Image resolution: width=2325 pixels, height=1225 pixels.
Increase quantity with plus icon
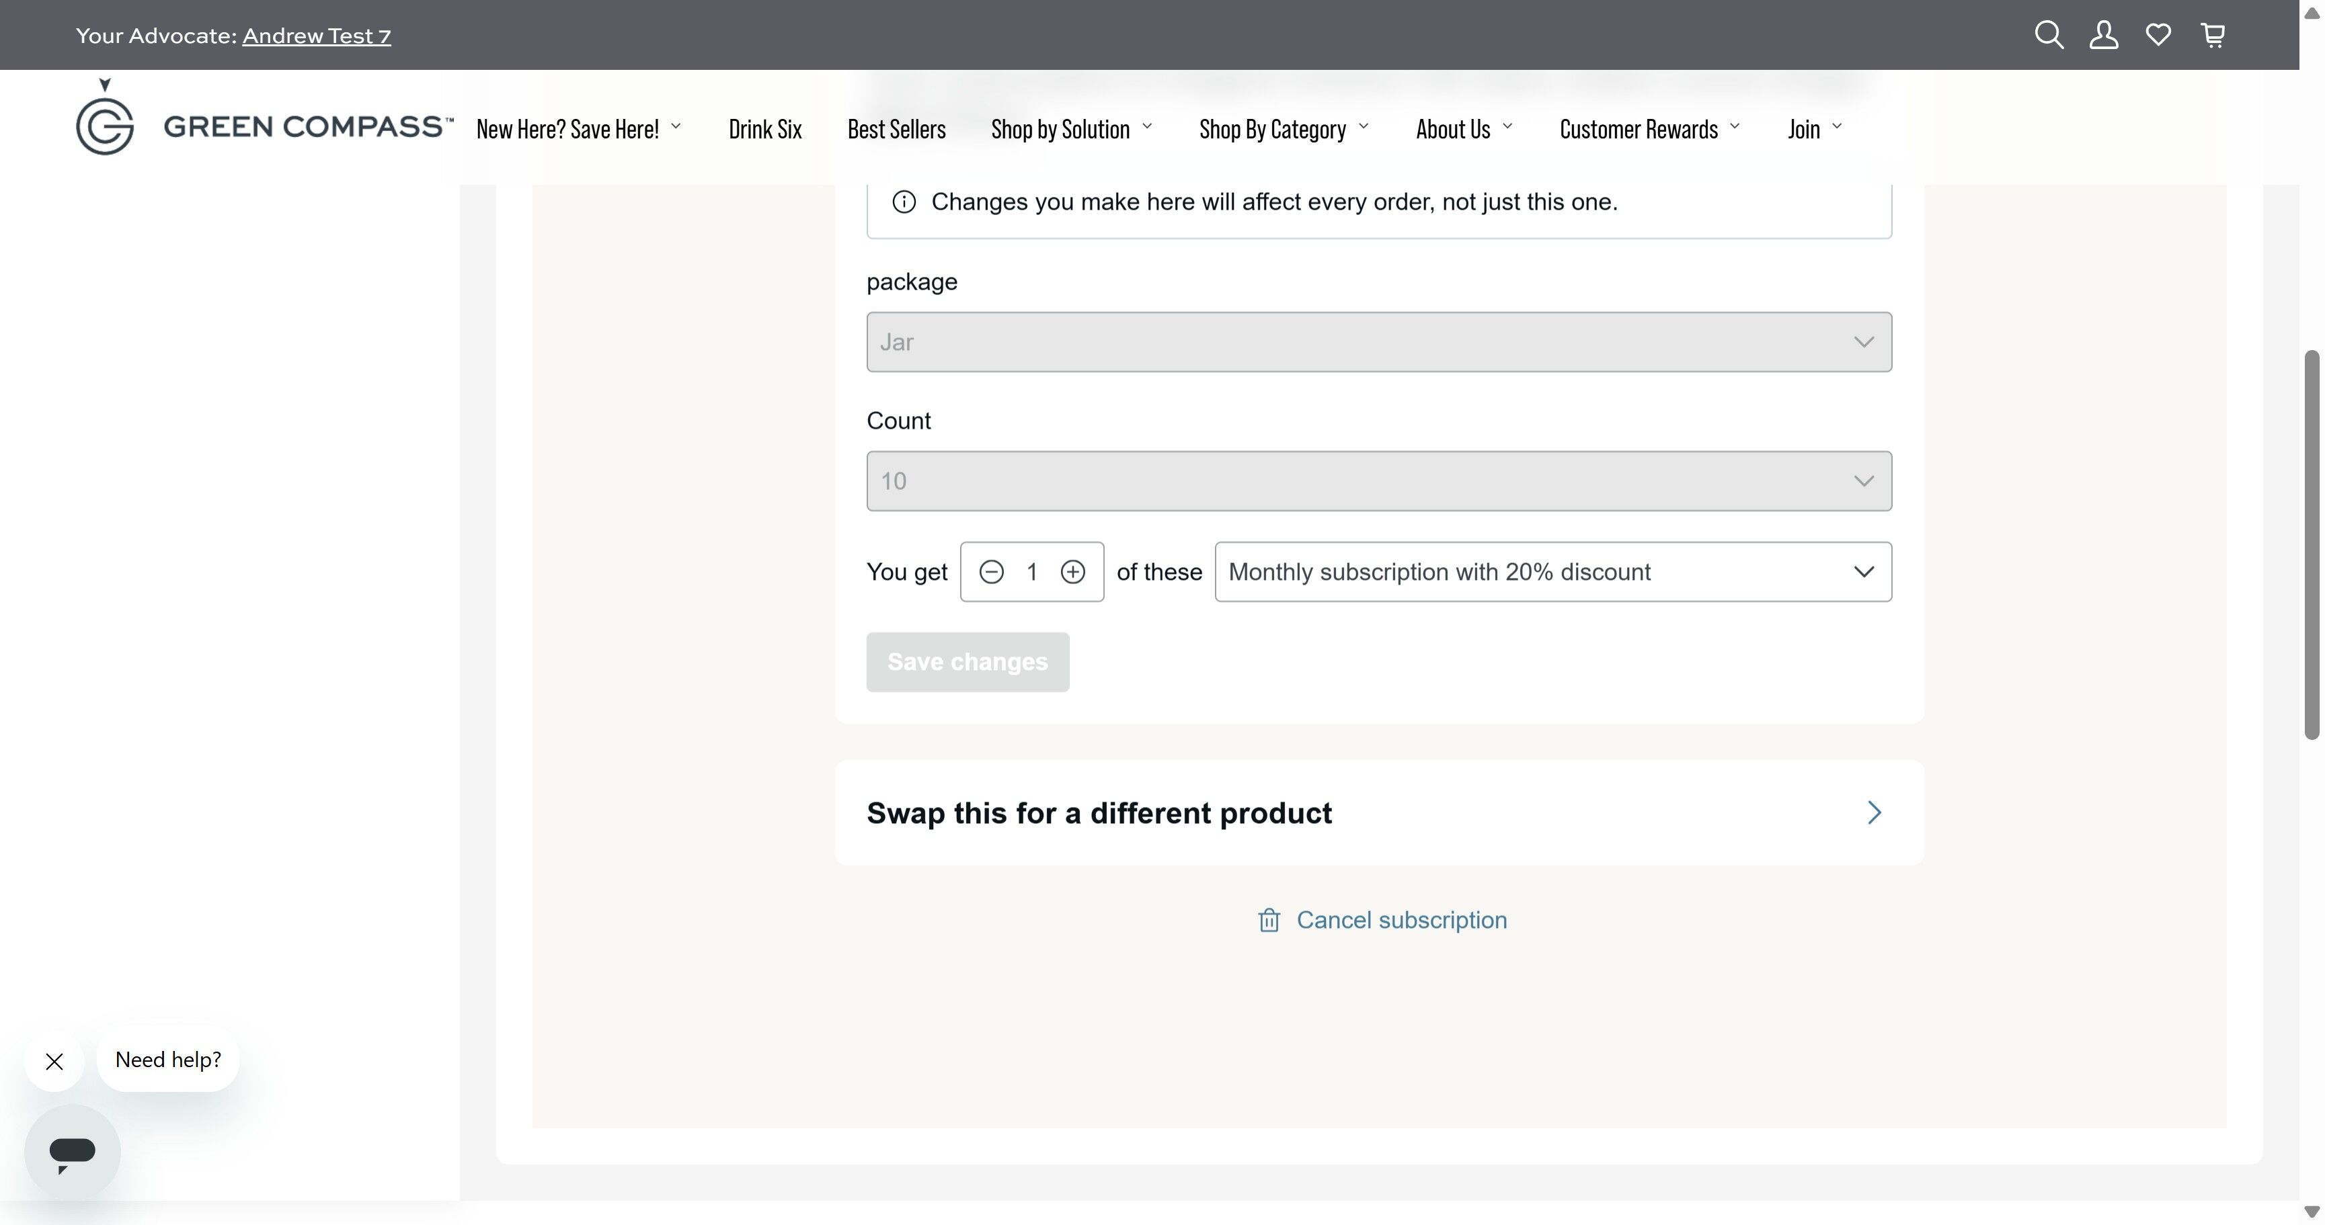pos(1072,572)
